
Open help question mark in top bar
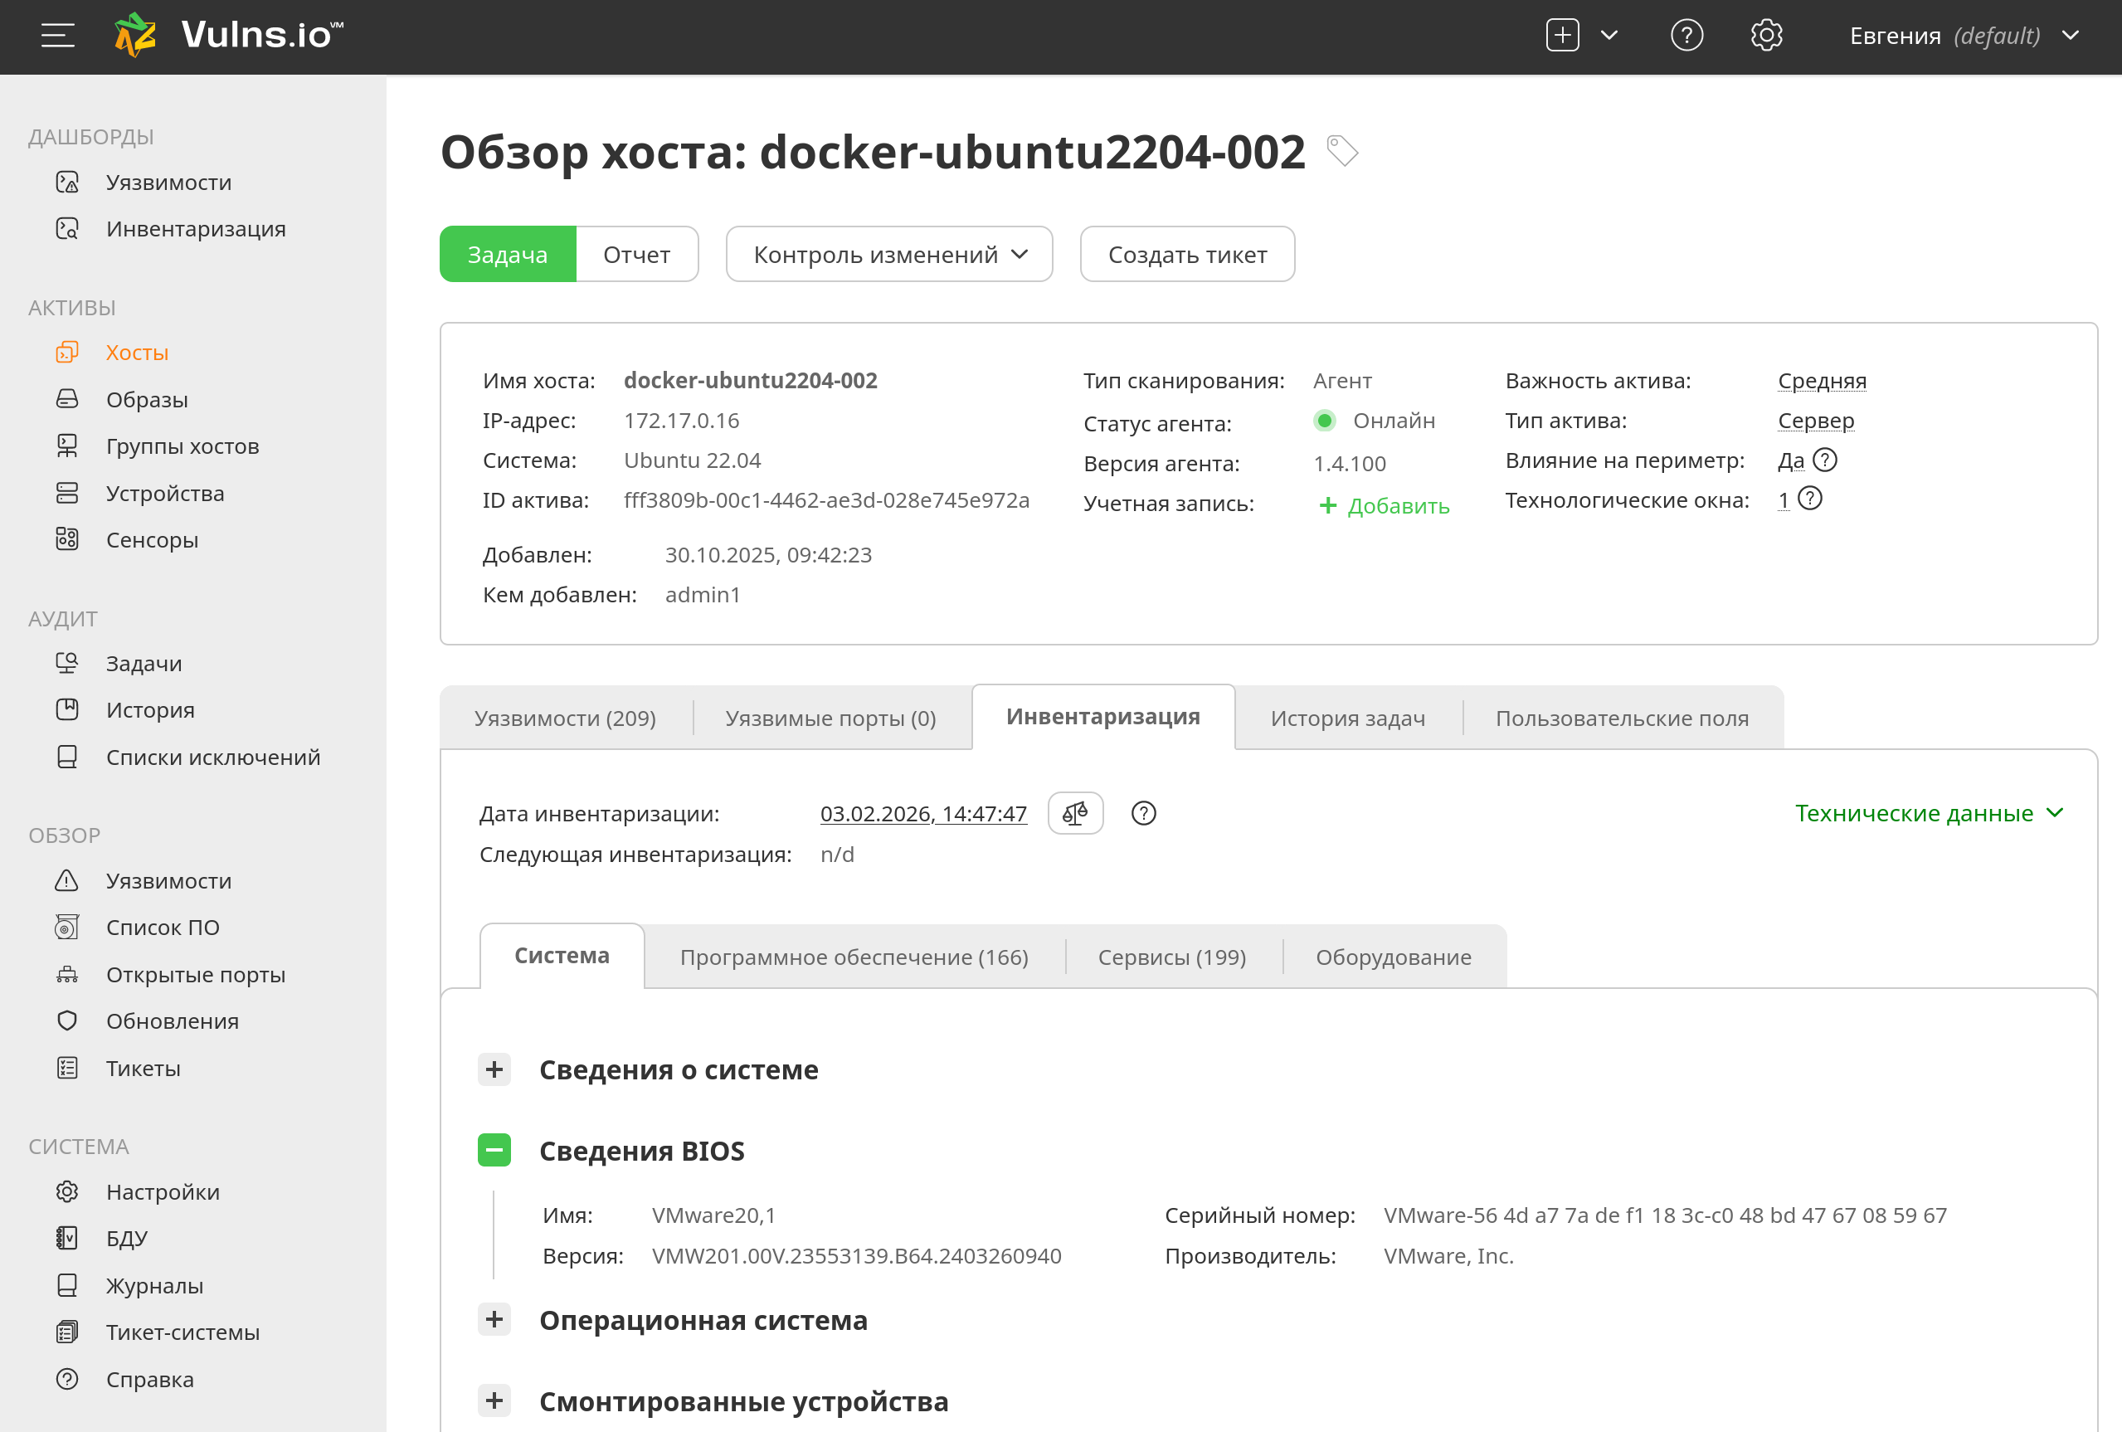click(x=1686, y=36)
